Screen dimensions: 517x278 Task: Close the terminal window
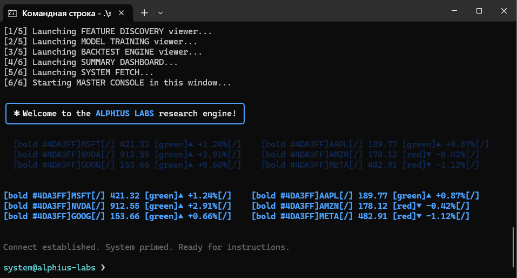(x=504, y=11)
